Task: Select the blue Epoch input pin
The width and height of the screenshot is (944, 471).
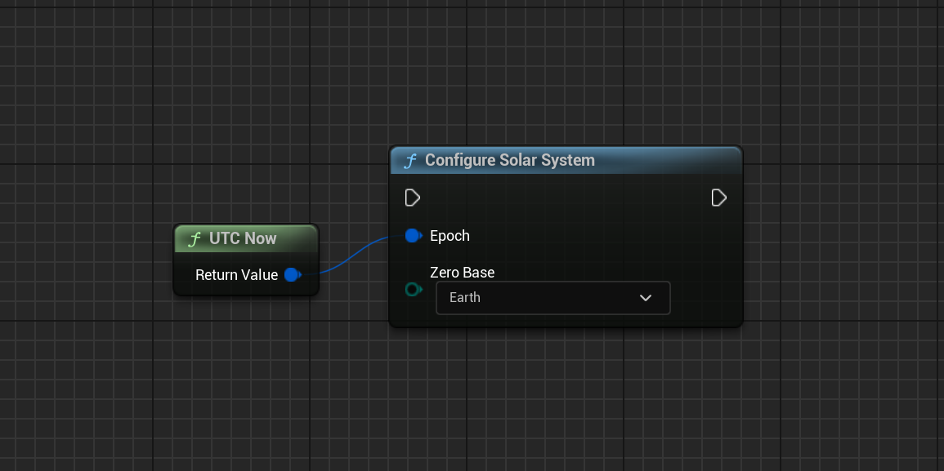Action: [413, 236]
